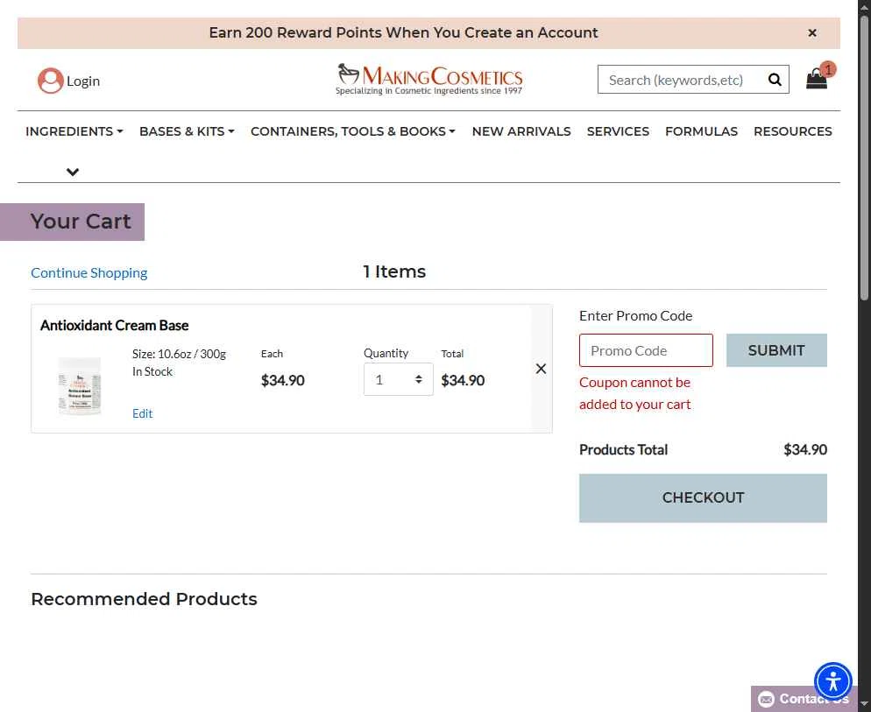Open the Formulas menu item
Image resolution: width=871 pixels, height=712 pixels.
click(x=701, y=131)
